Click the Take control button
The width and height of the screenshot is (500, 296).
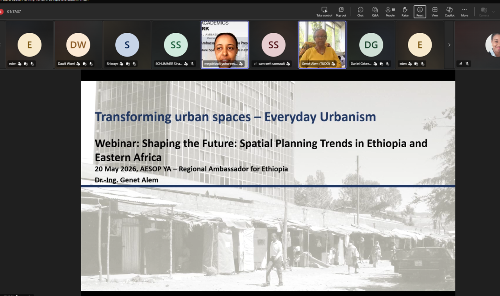click(x=324, y=12)
